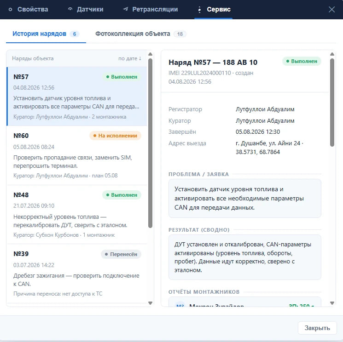This screenshot has height=342, width=343.
Task: Select work order №57 in list
Action: click(x=77, y=97)
